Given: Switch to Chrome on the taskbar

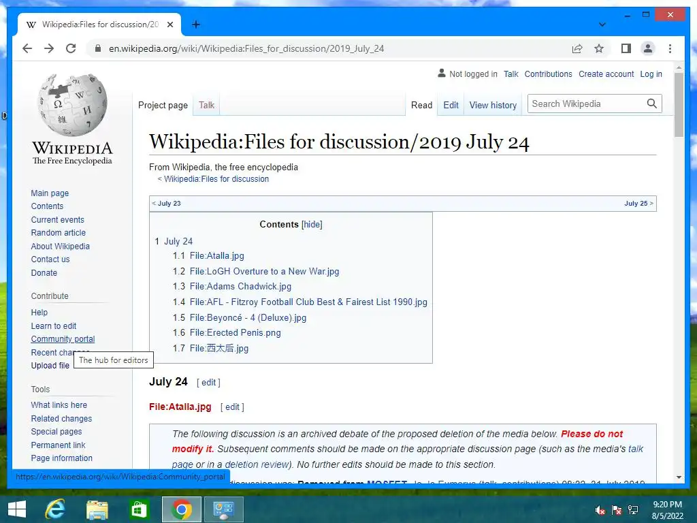Looking at the screenshot, I should [x=181, y=509].
